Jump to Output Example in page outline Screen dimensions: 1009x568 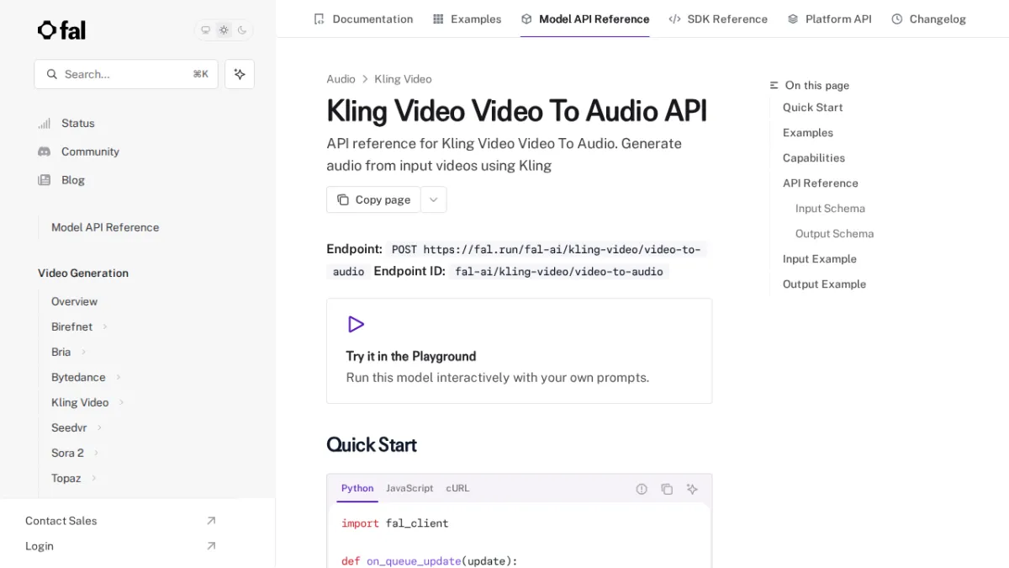click(x=824, y=284)
